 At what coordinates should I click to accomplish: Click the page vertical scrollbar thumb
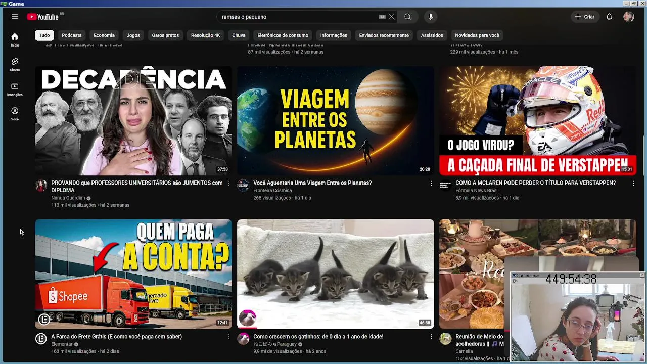tap(644, 156)
